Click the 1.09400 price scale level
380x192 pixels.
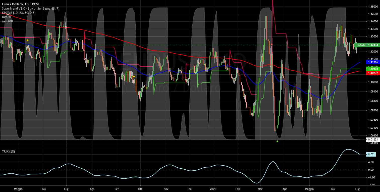click(373, 91)
